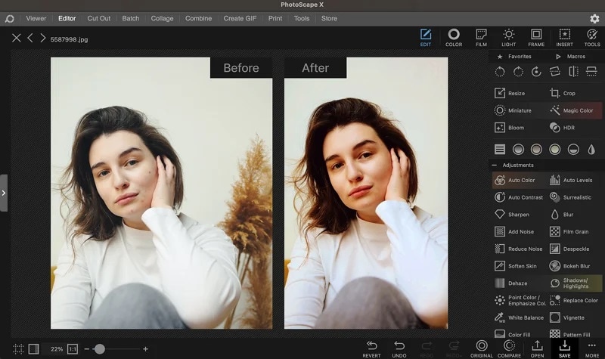Expand the Macros section
This screenshot has height=359, width=605.
point(570,56)
